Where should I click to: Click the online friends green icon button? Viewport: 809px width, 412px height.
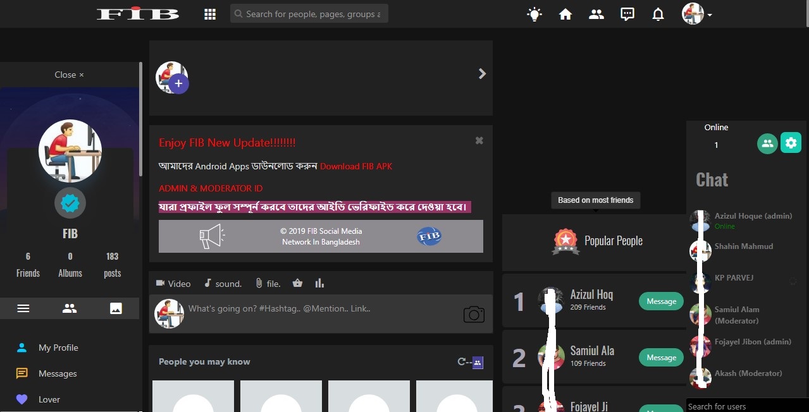coord(767,143)
